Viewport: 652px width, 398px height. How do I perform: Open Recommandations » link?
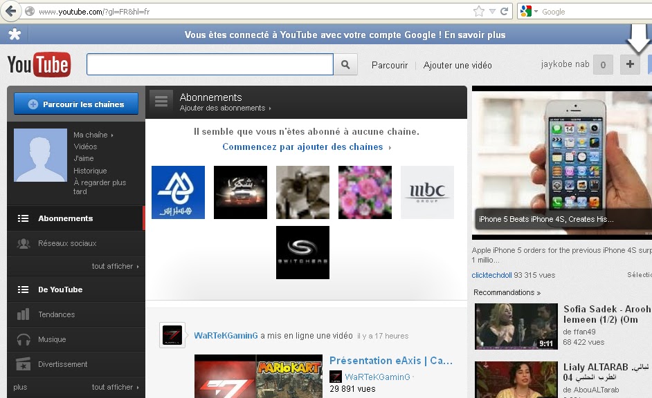[x=507, y=292]
